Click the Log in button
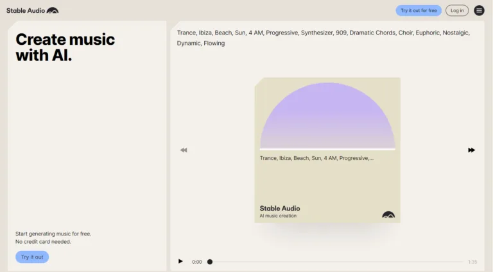The width and height of the screenshot is (493, 272). (457, 10)
